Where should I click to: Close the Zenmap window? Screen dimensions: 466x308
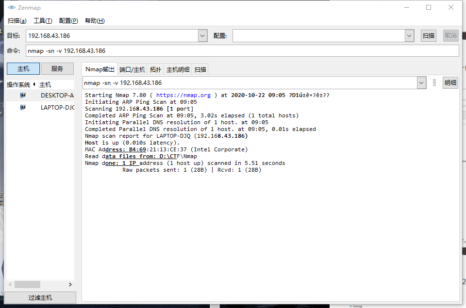point(451,7)
